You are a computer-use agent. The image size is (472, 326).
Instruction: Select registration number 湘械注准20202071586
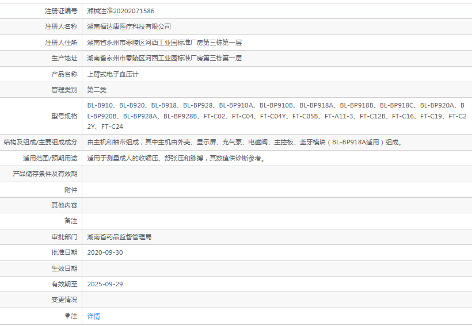121,11
